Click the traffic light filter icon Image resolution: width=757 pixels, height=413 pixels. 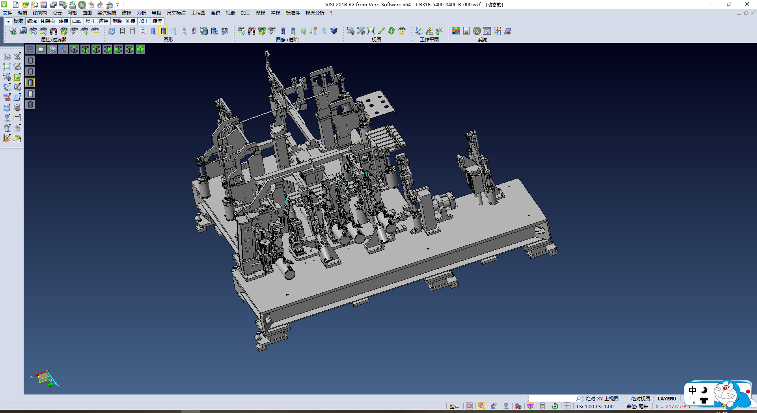point(54,31)
